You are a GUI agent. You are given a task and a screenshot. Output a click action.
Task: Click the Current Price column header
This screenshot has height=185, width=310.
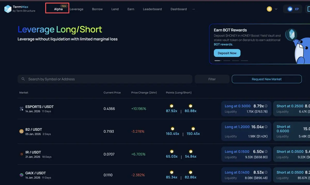(x=112, y=92)
